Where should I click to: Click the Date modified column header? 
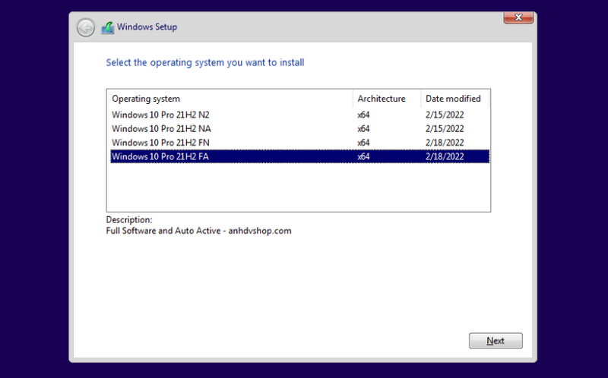[455, 99]
